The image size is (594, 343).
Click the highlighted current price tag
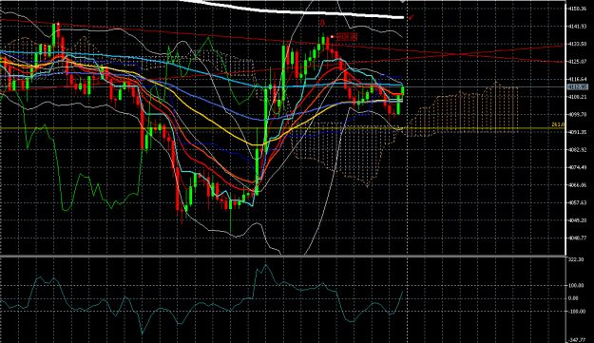point(578,87)
